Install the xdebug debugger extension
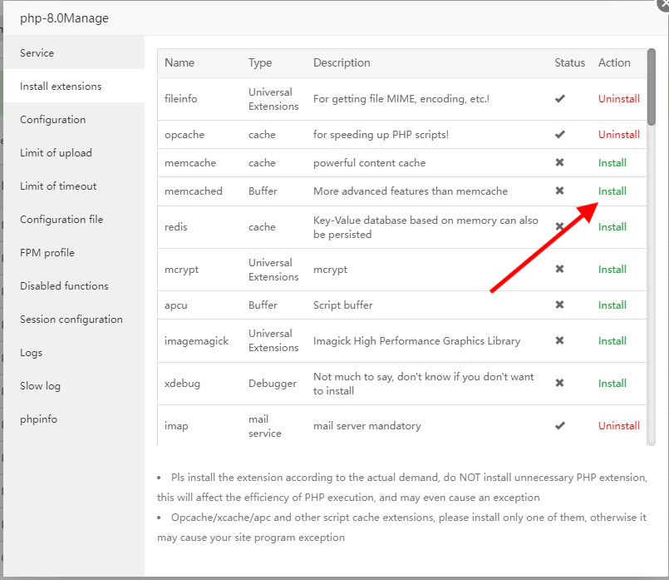This screenshot has width=669, height=580. (x=612, y=384)
